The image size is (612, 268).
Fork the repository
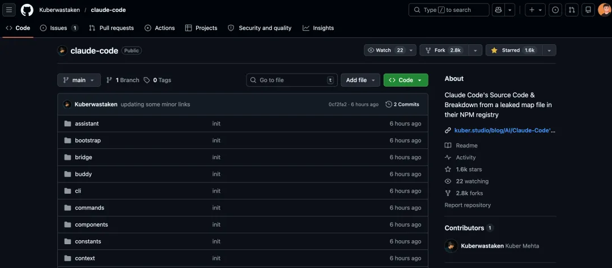click(444, 50)
